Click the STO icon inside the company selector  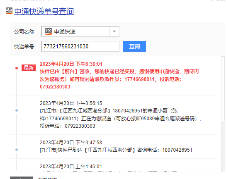pos(49,31)
